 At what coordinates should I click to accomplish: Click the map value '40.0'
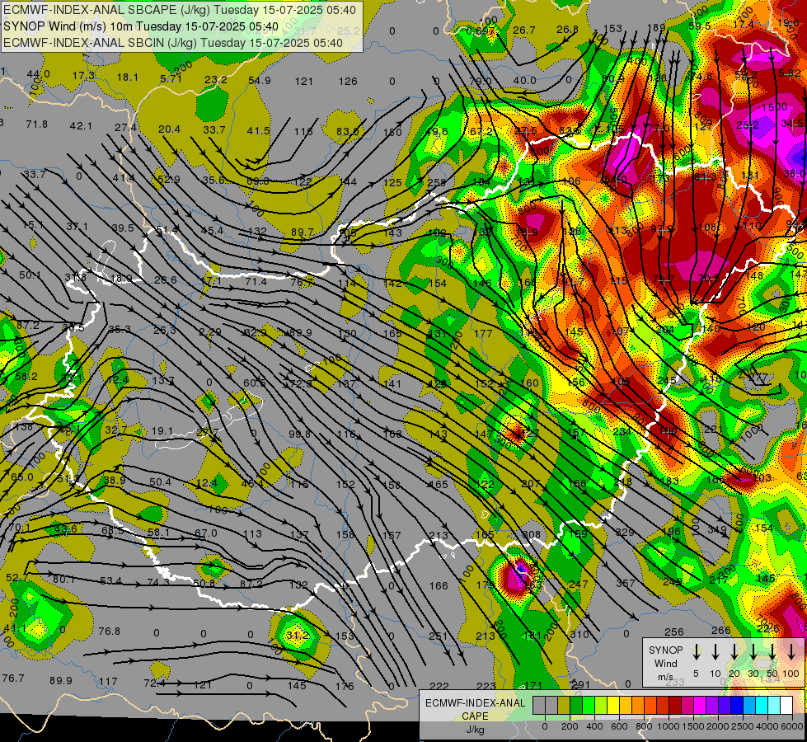pyautogui.click(x=524, y=80)
